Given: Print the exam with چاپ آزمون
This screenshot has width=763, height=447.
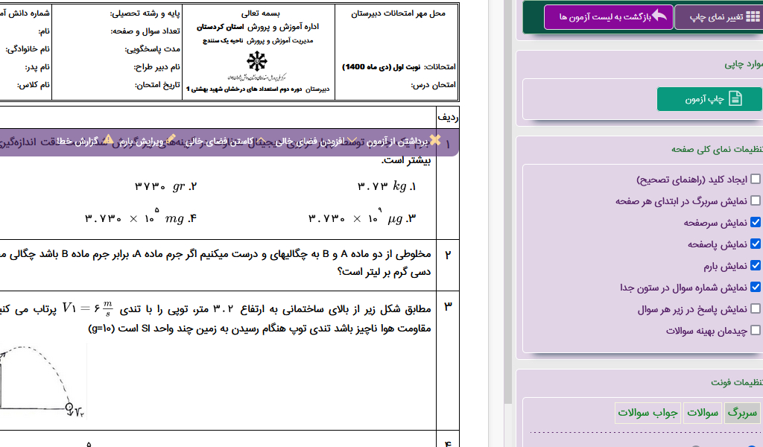Looking at the screenshot, I should point(710,99).
